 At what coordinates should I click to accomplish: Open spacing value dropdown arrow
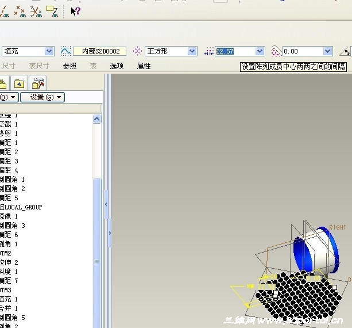[260, 51]
